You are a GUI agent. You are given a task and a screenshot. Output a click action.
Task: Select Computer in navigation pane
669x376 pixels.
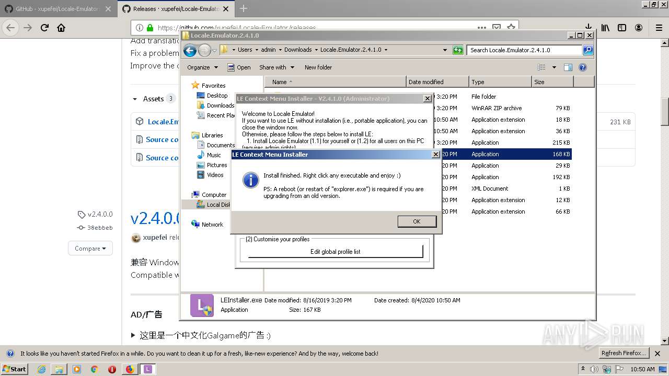click(214, 195)
